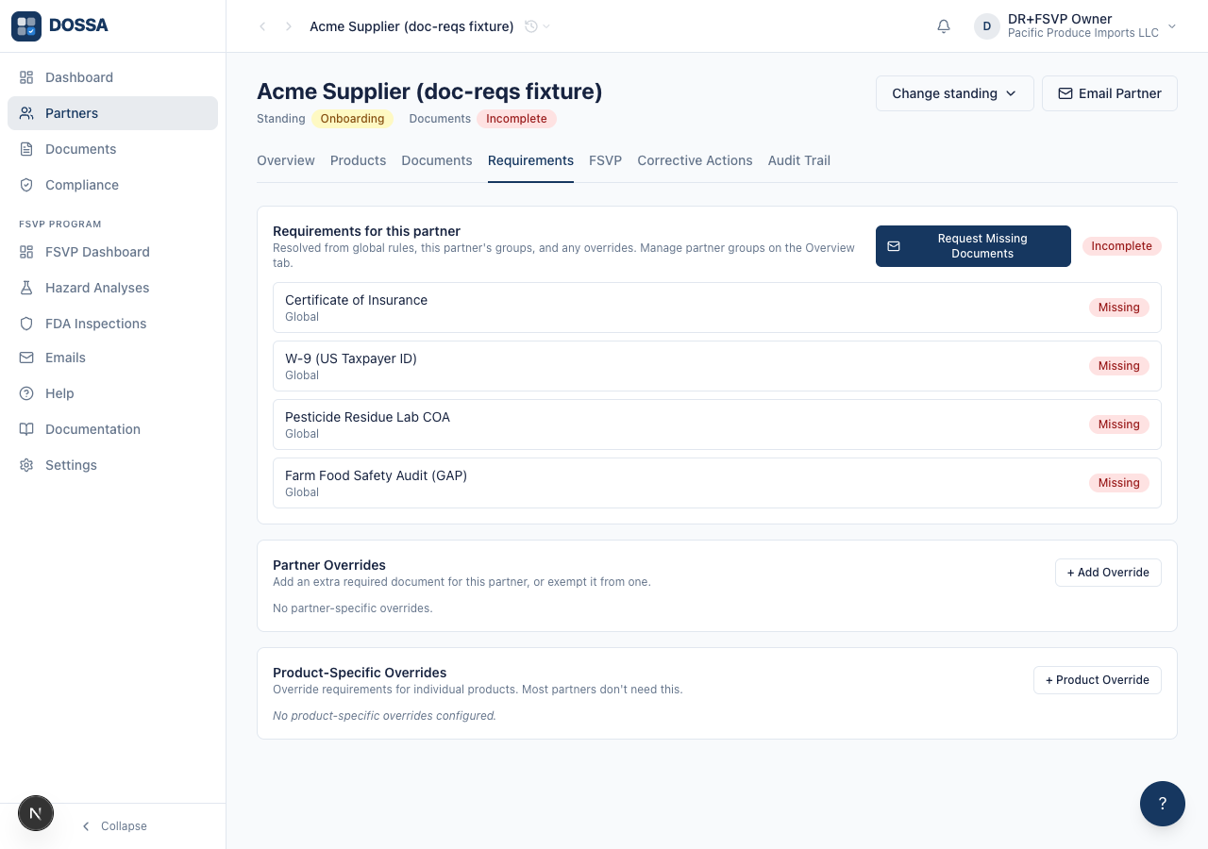The width and height of the screenshot is (1208, 849).
Task: Open Hazard Analyses in the sidebar
Action: (112, 288)
